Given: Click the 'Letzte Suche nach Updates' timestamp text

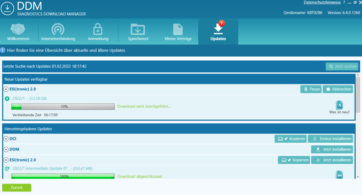Looking at the screenshot, I should click(x=45, y=66).
